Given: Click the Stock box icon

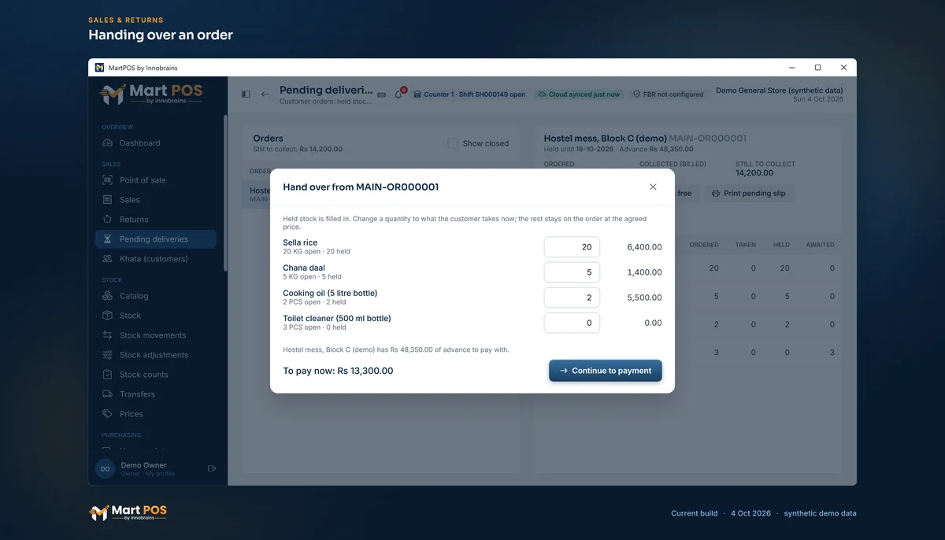Looking at the screenshot, I should [x=107, y=316].
